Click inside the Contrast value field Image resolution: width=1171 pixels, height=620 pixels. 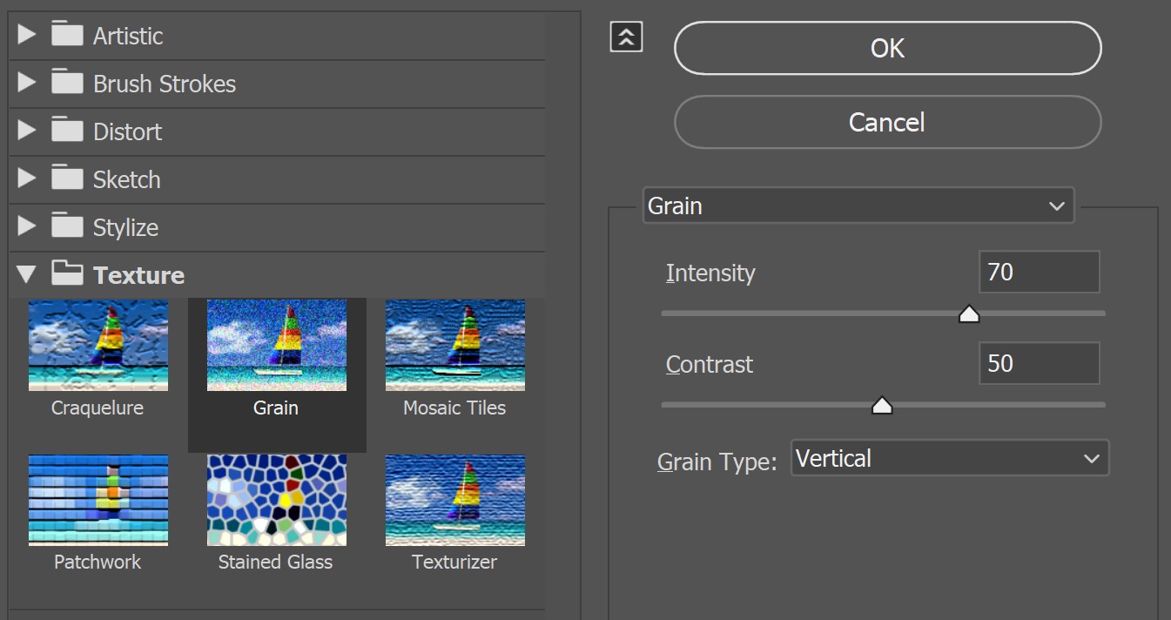click(1038, 363)
